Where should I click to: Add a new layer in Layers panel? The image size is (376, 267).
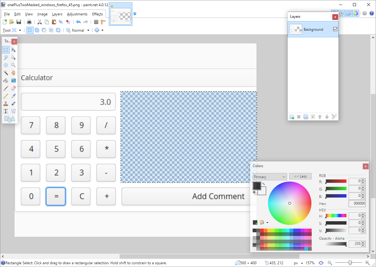[x=292, y=117]
